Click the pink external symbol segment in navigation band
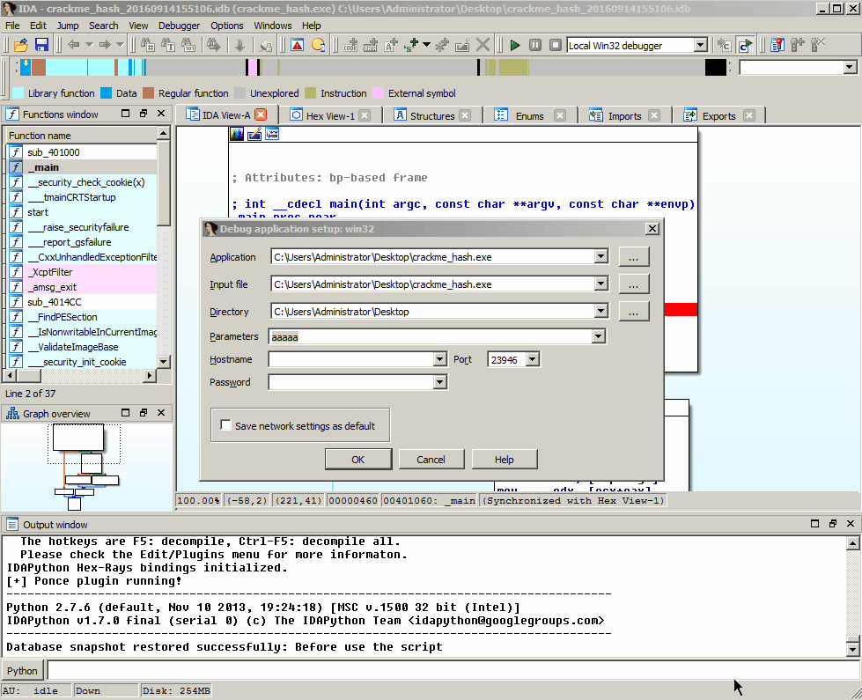This screenshot has width=862, height=700. 252,67
